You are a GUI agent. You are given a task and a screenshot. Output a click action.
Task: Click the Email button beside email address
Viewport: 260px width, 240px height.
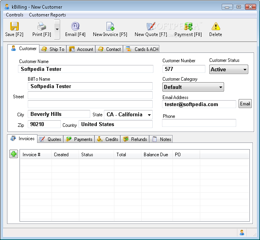pyautogui.click(x=245, y=104)
